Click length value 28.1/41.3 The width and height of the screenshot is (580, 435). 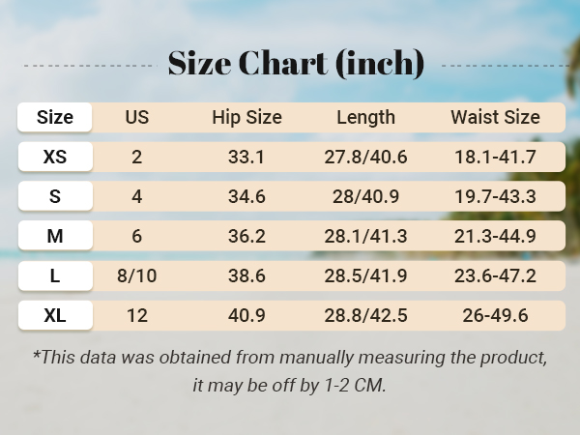(x=365, y=236)
